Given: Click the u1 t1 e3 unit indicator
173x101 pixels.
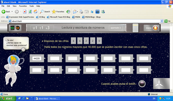Looking at the screenshot, I should (x=42, y=28).
